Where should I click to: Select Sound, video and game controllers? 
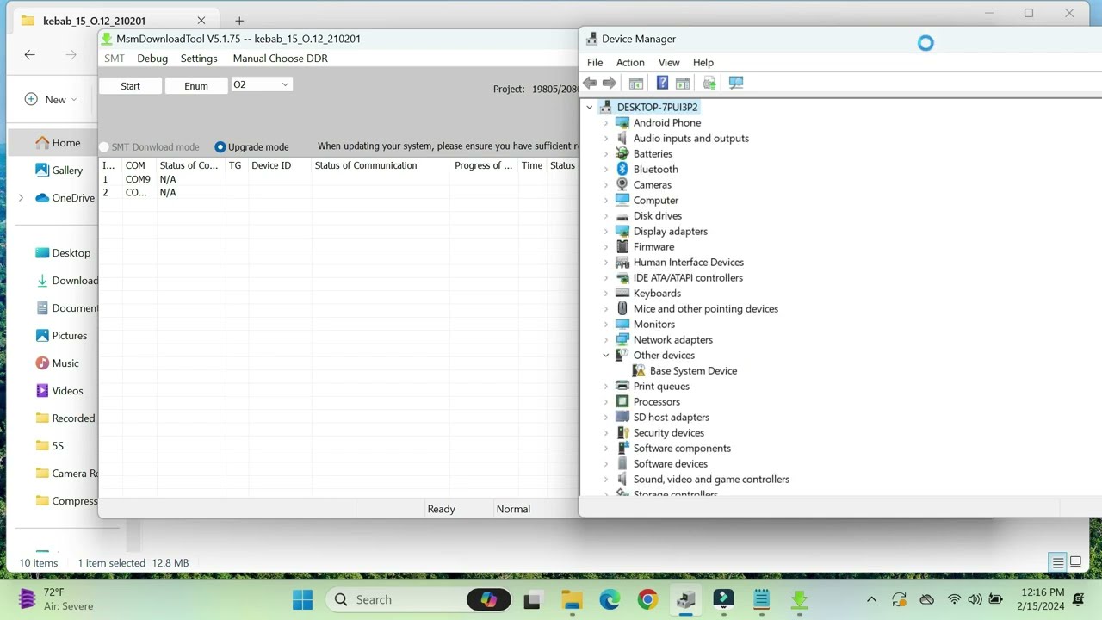[711, 479]
